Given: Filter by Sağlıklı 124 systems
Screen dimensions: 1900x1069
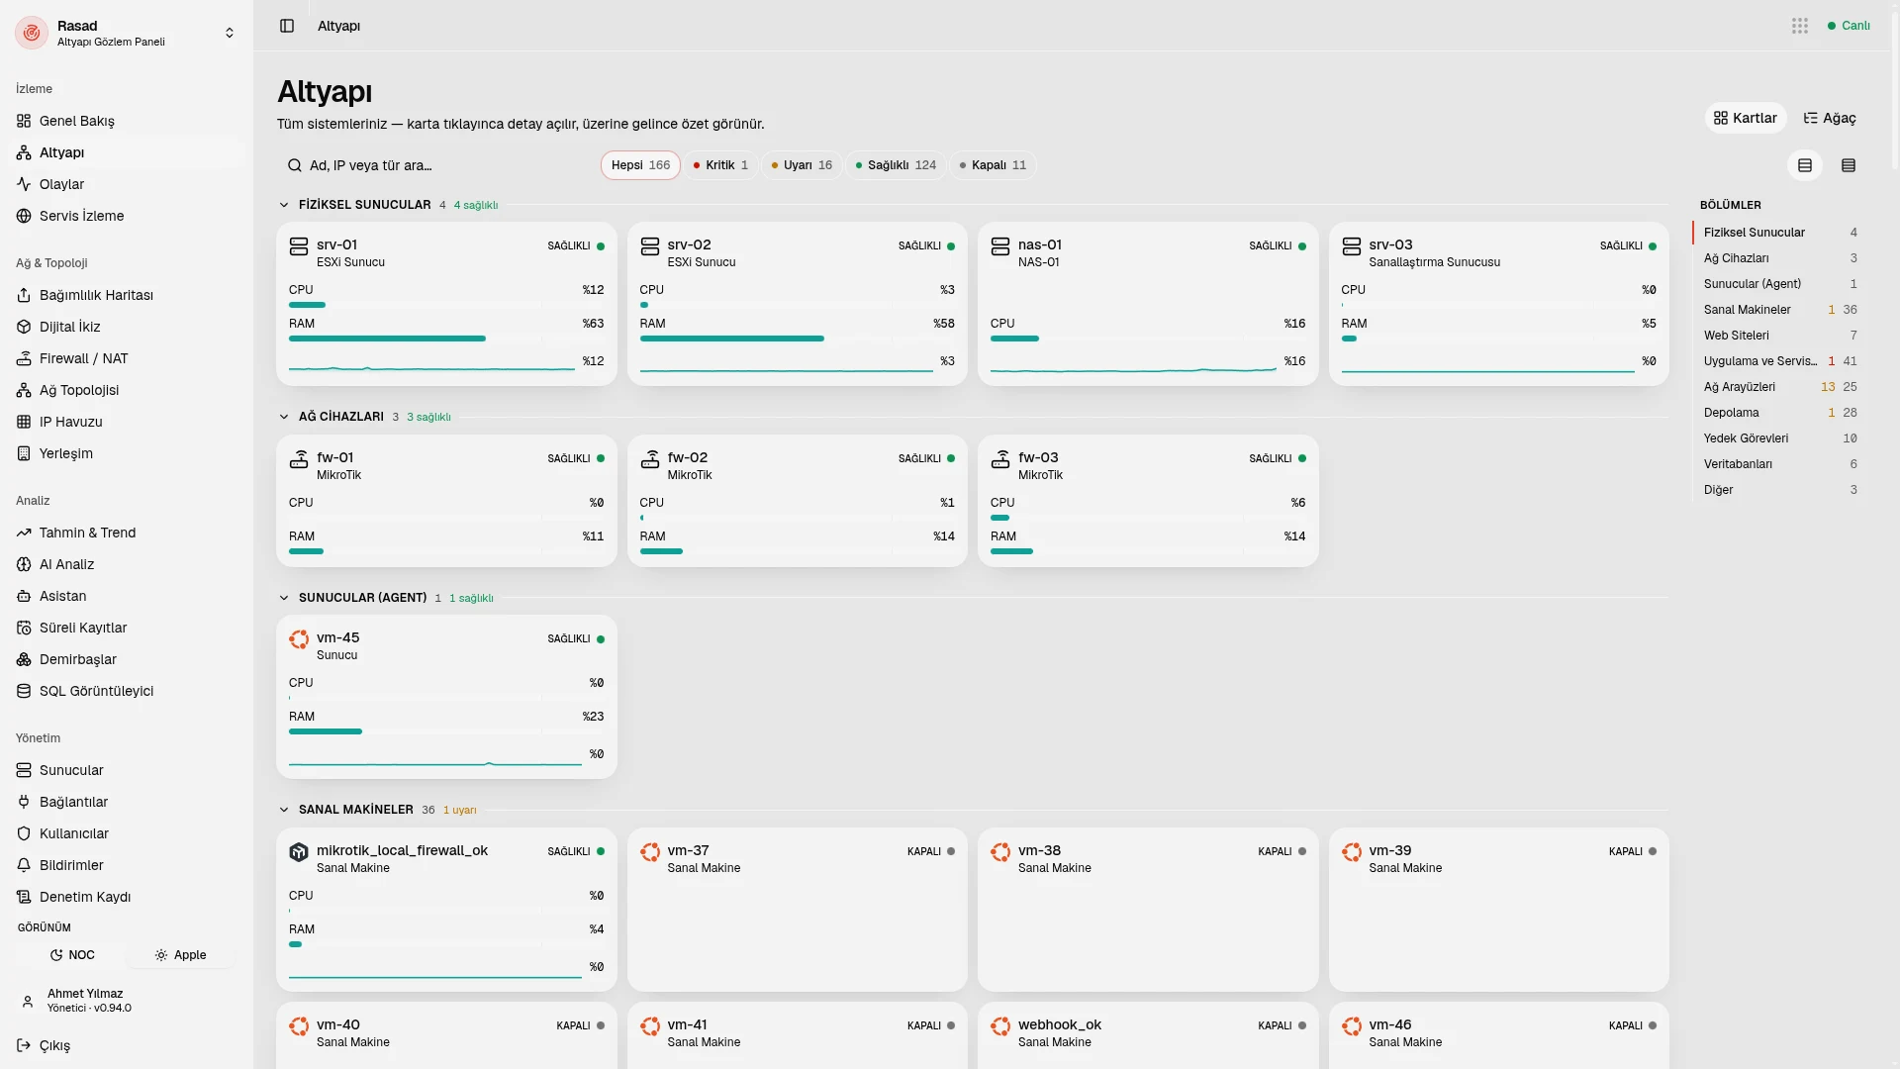Looking at the screenshot, I should (x=896, y=165).
